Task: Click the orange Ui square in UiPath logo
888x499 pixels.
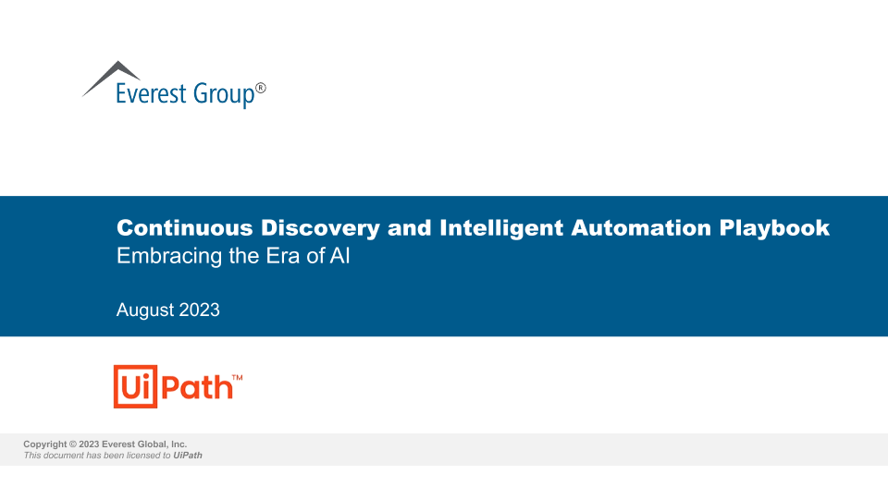Action: coord(131,386)
